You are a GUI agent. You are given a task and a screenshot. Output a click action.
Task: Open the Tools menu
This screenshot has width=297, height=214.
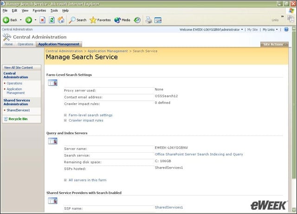click(x=54, y=11)
